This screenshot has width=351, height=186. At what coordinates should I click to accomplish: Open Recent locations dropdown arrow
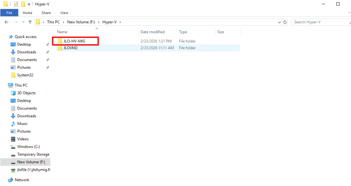pos(23,22)
